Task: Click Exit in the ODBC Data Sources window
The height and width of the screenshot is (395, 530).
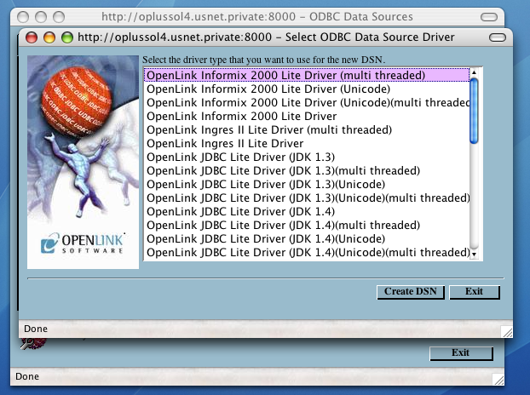Action: point(461,353)
